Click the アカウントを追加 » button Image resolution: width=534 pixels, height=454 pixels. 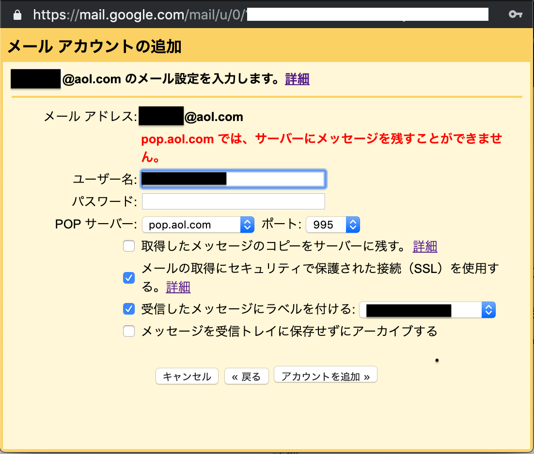pyautogui.click(x=326, y=376)
